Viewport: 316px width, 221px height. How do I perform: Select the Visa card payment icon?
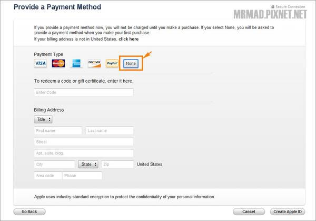pos(41,63)
